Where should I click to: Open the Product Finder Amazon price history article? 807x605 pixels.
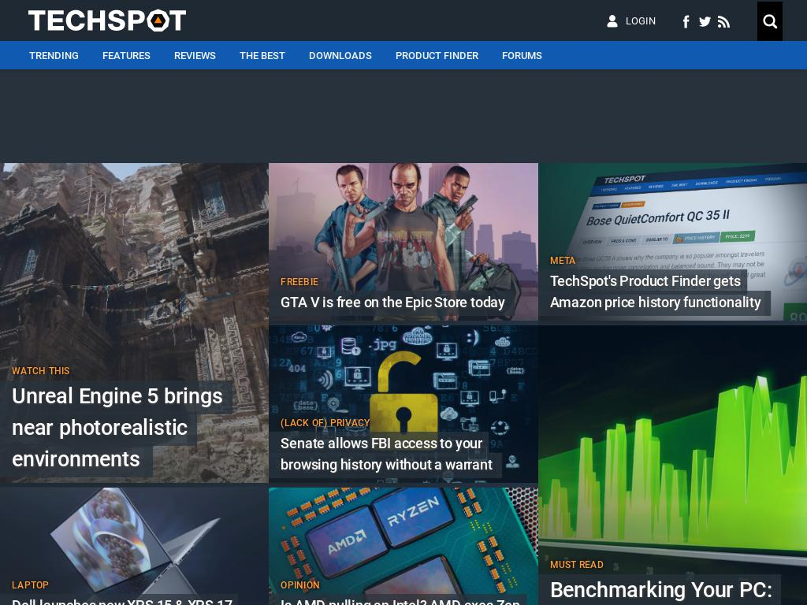point(655,291)
